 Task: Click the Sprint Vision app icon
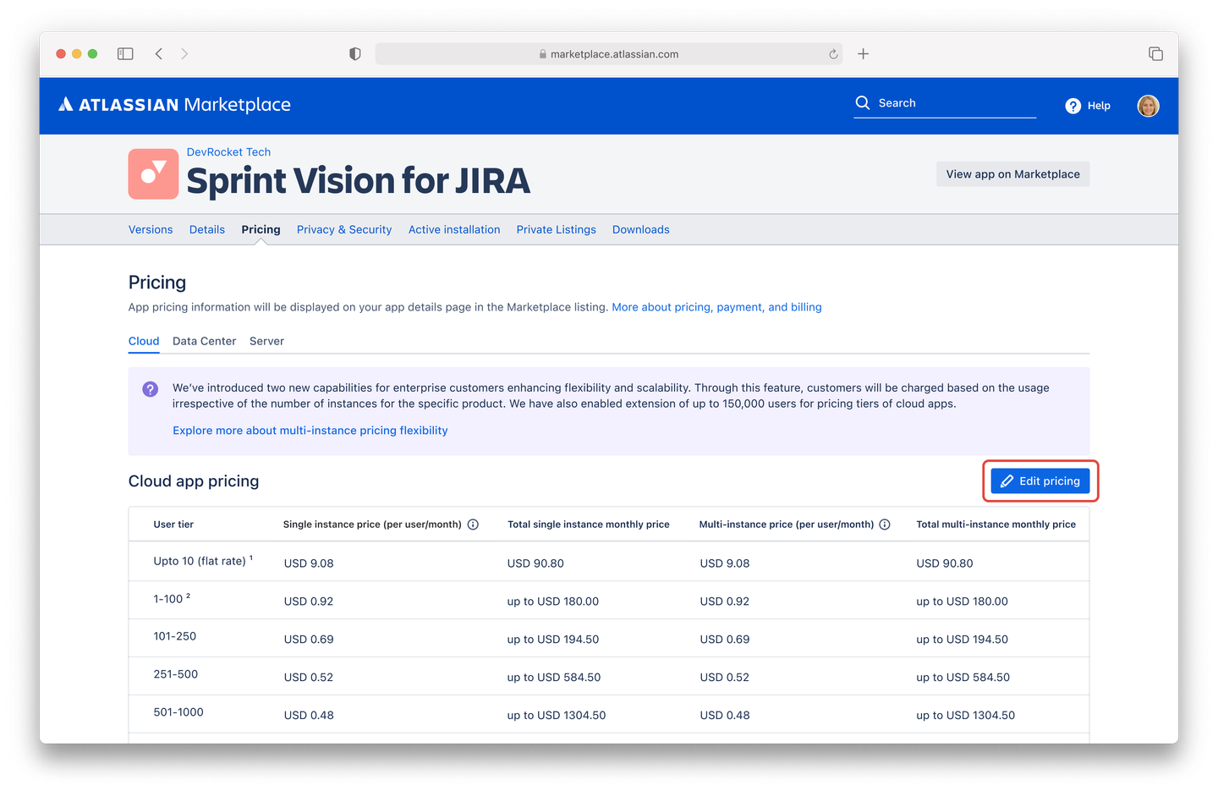153,173
